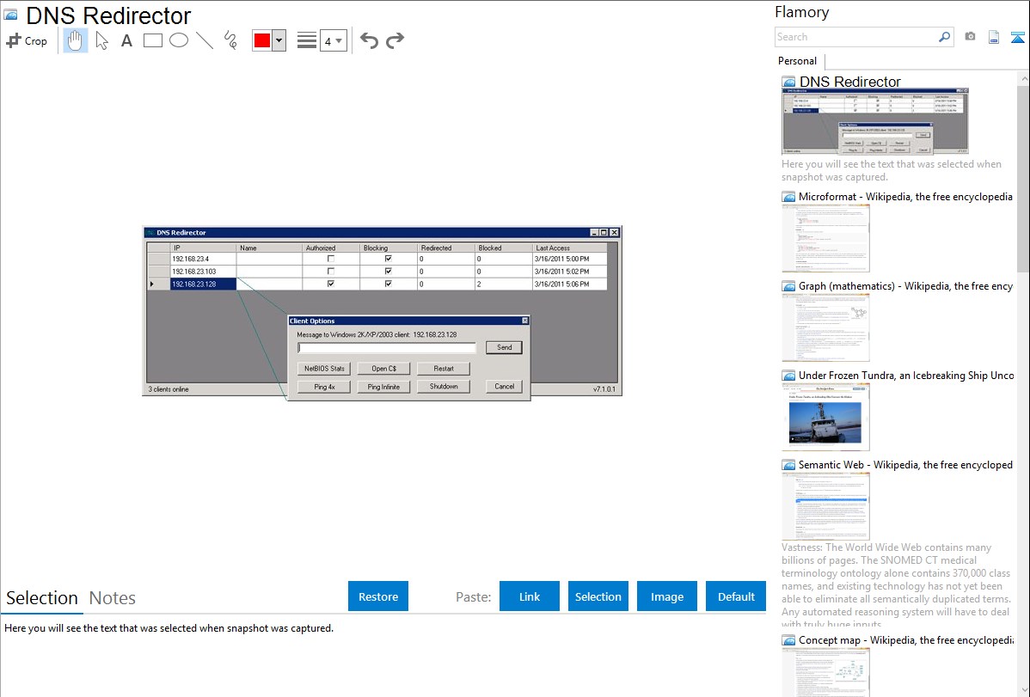
Task: Click the Default paste button
Action: coord(736,596)
